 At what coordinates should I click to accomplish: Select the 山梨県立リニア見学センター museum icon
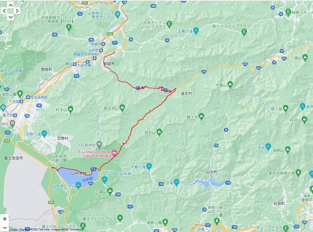[x=118, y=14]
